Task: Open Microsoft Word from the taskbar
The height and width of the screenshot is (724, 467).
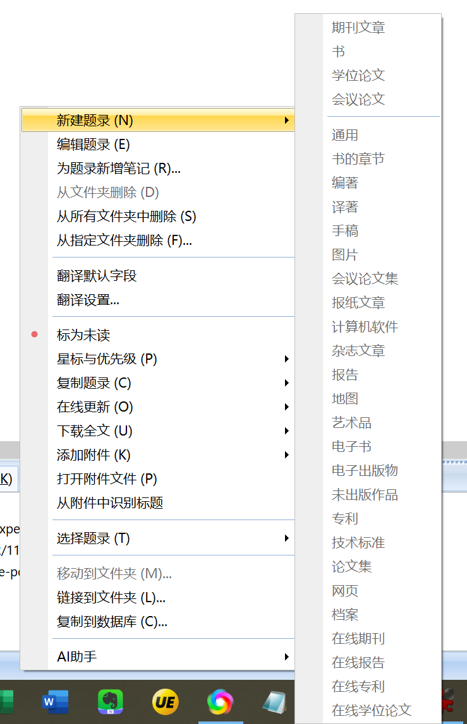Action: coord(55,701)
